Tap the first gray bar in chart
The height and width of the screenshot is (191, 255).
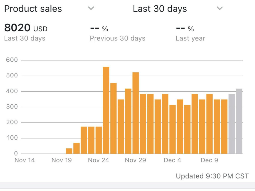point(232,124)
